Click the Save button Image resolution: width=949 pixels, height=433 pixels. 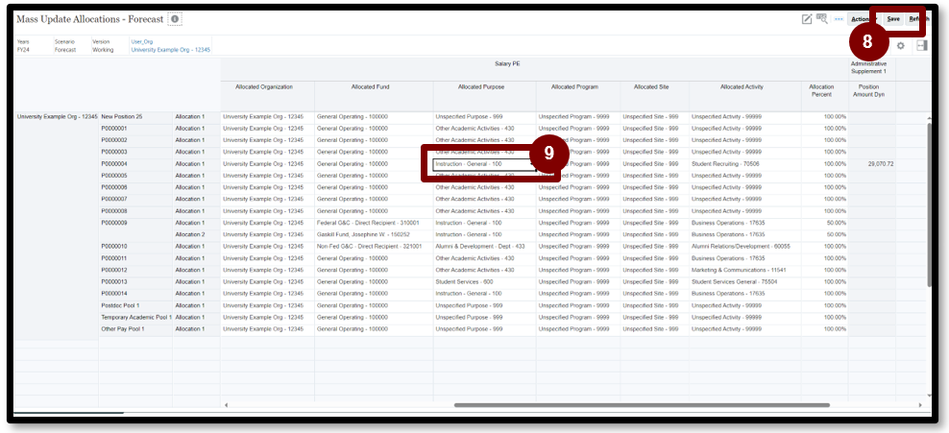point(893,19)
